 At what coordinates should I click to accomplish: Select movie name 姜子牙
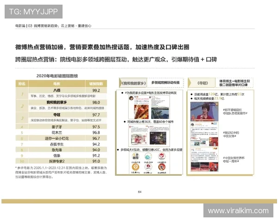(x=57, y=127)
